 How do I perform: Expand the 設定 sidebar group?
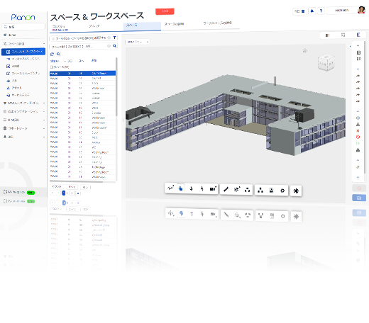[x=44, y=137]
